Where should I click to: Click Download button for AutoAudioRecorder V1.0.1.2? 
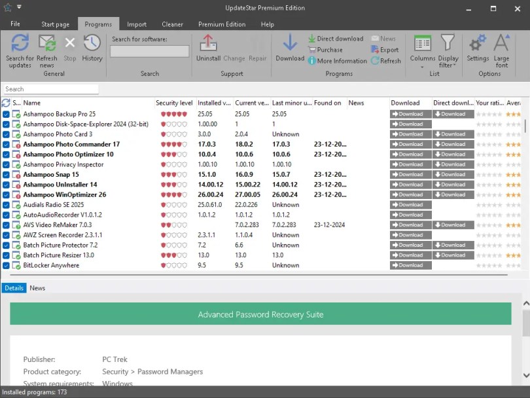tap(411, 215)
